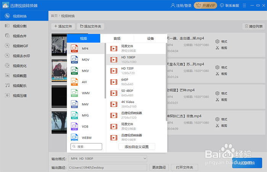Select the MOV format icon
Screen dimensions: 267x172
(74, 60)
